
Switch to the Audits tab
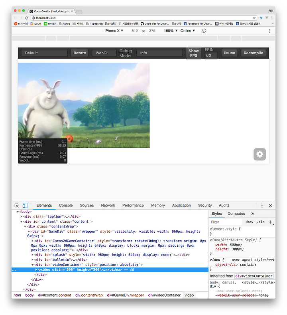pyautogui.click(x=224, y=205)
